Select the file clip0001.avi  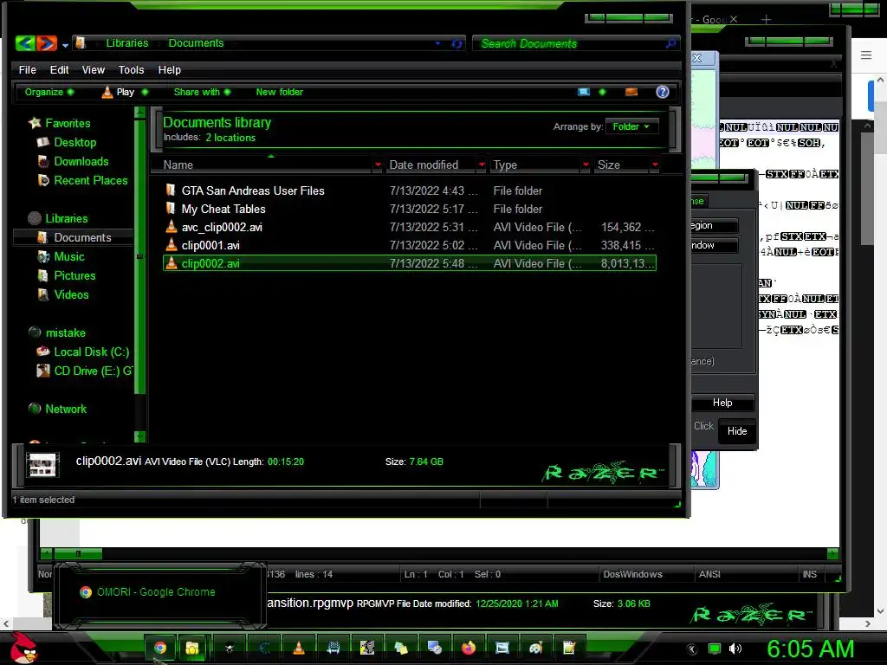coord(409,245)
